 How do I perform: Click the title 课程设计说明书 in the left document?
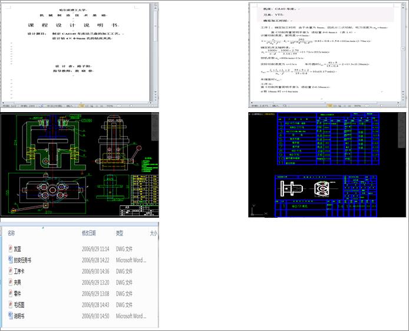[73, 25]
